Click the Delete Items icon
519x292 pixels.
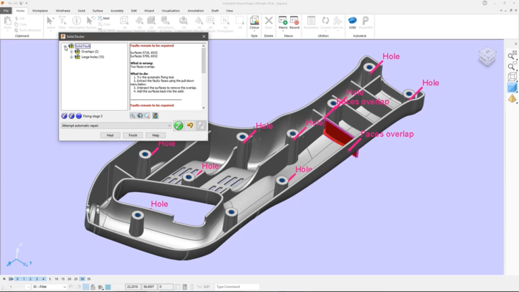269,22
